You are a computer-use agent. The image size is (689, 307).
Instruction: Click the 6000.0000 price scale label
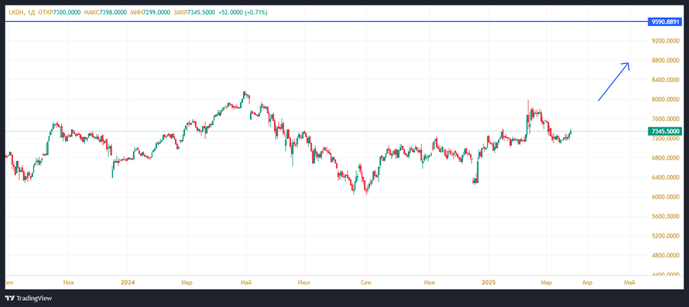coord(665,197)
